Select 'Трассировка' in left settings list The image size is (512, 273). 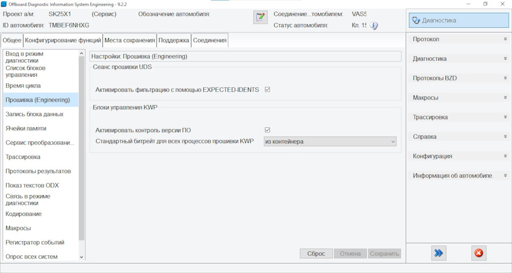point(41,157)
